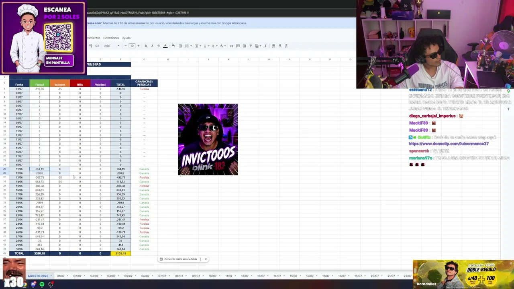Click the font size field
This screenshot has height=289, width=514.
(x=132, y=46)
